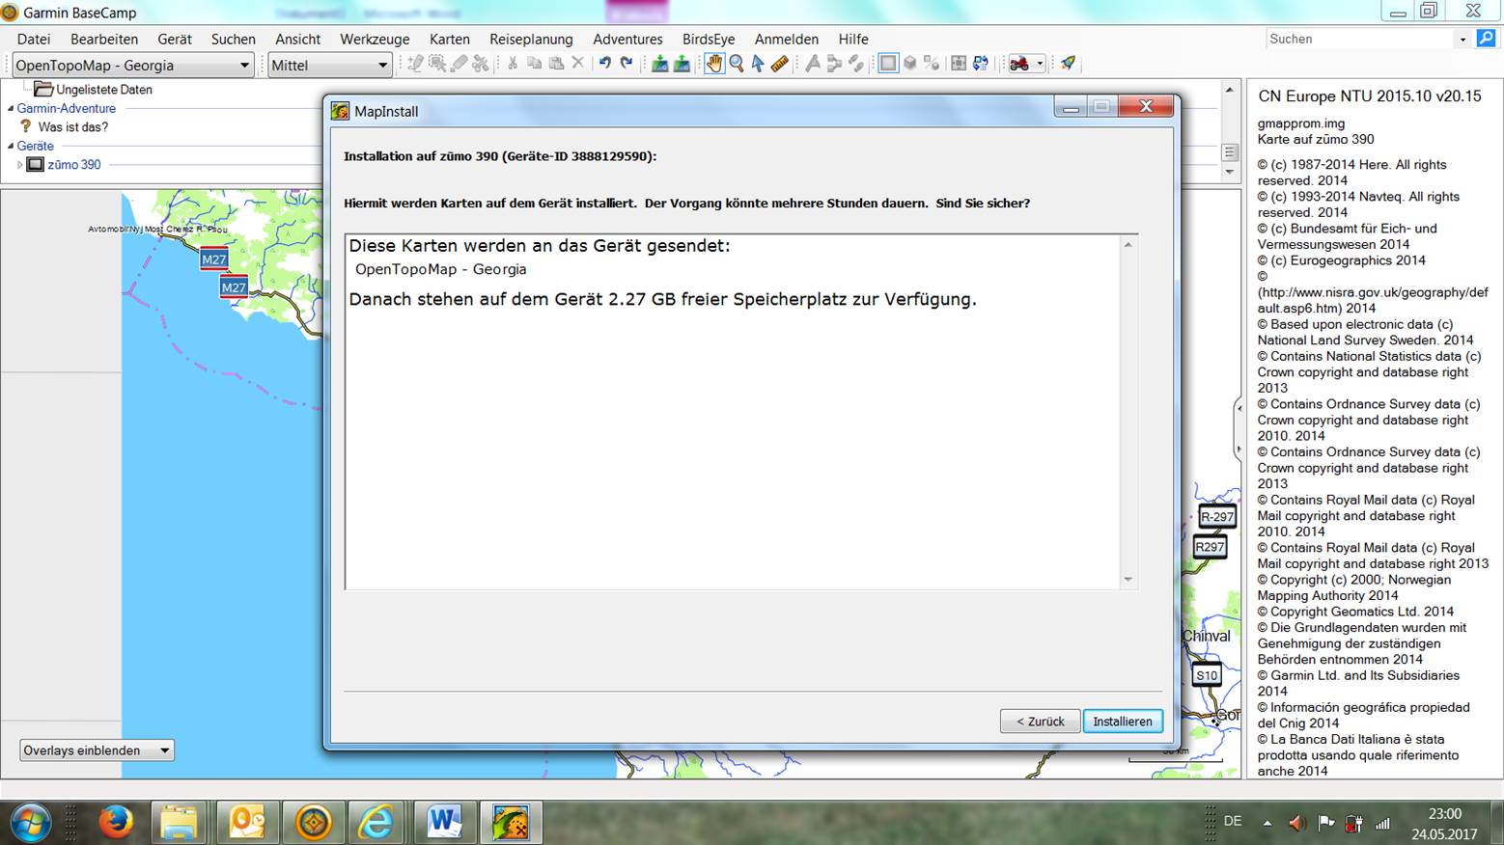Screen dimensions: 1504x845
Task: Switch to 3D map view icon
Action: (909, 64)
